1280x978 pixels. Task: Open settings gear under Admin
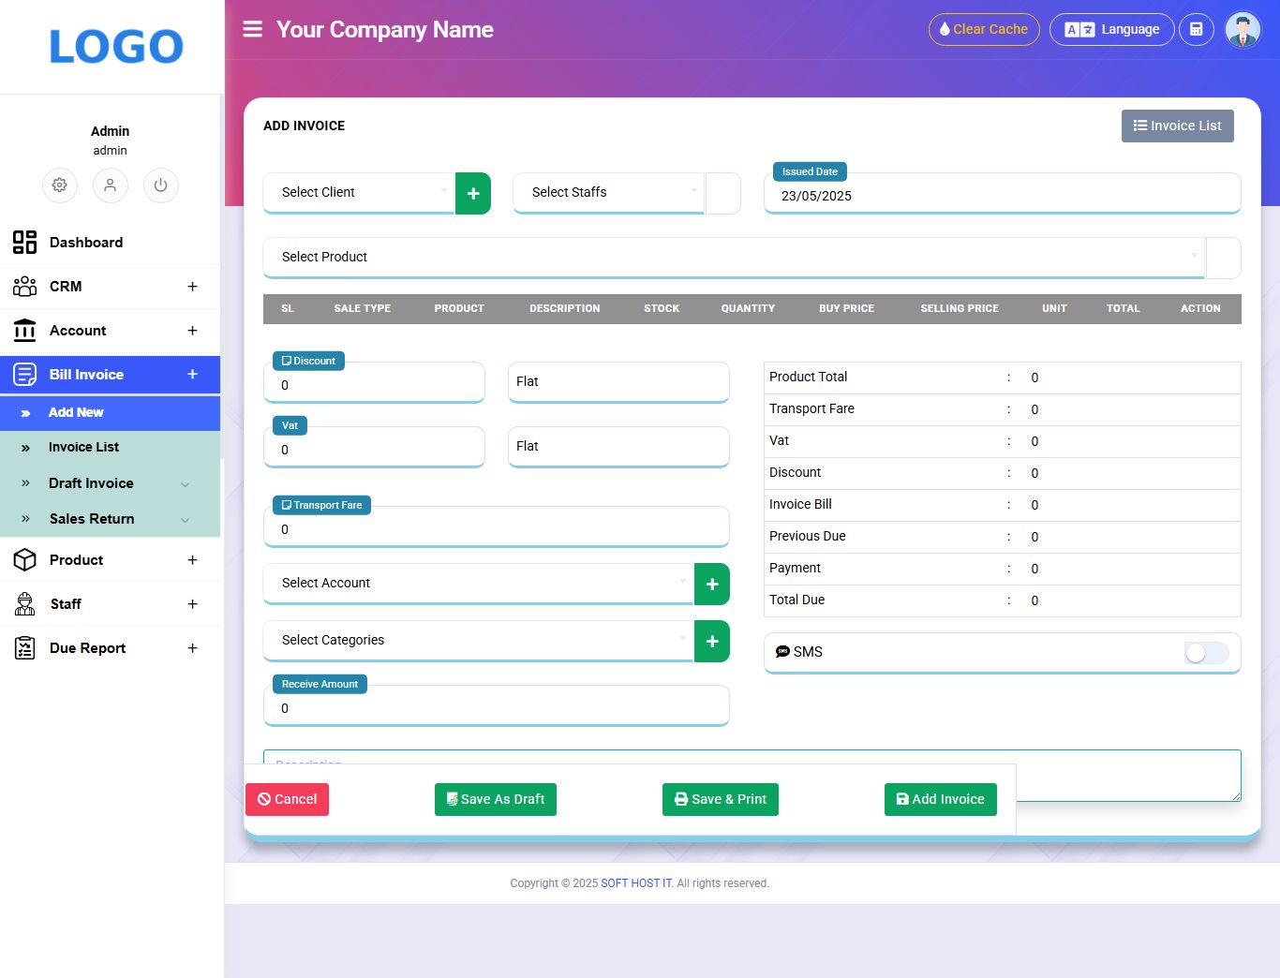point(60,185)
